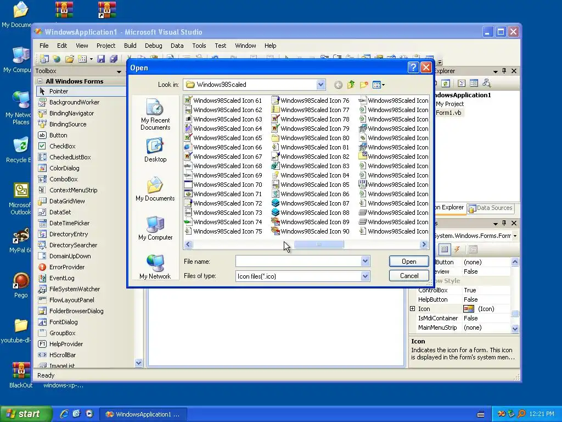This screenshot has width=562, height=422.
Task: Jump to Desktop in places bar
Action: click(x=155, y=151)
